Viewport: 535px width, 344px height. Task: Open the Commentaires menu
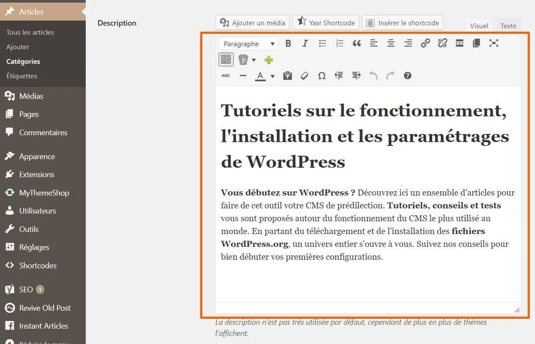[x=43, y=133]
